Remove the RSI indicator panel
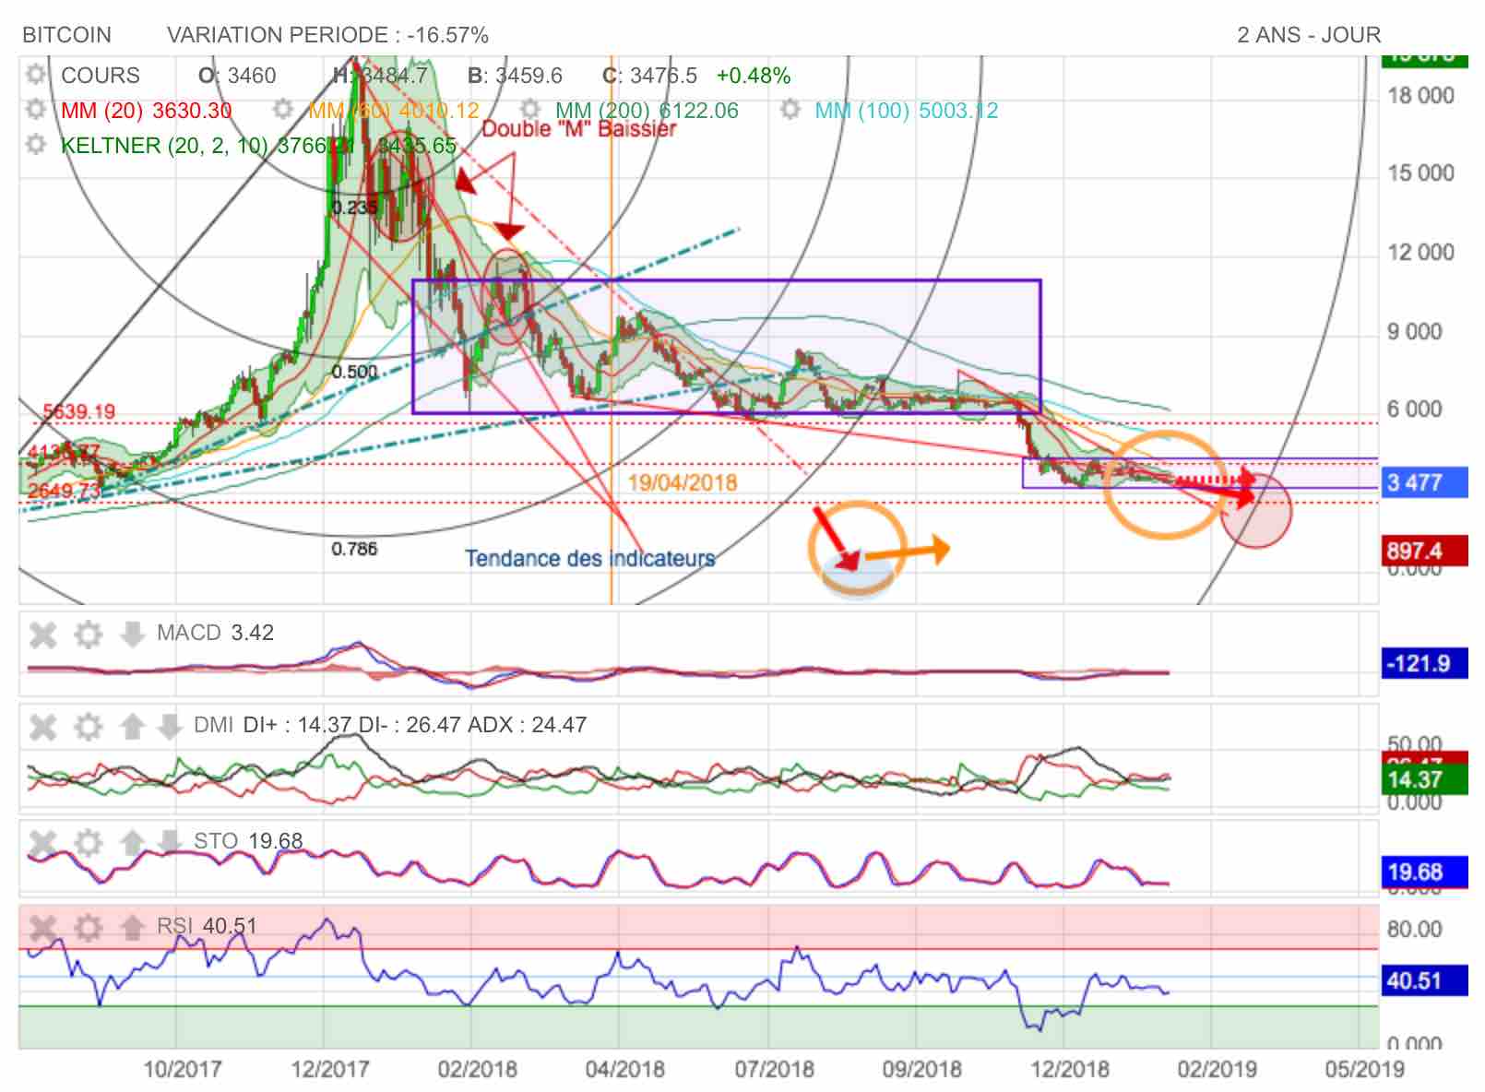Viewport: 1485px width, 1092px height. coord(43,927)
